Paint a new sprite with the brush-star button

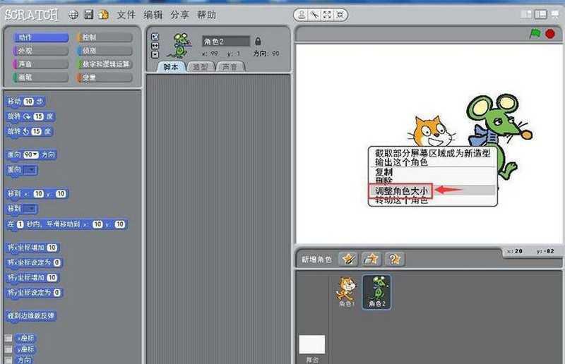[347, 259]
